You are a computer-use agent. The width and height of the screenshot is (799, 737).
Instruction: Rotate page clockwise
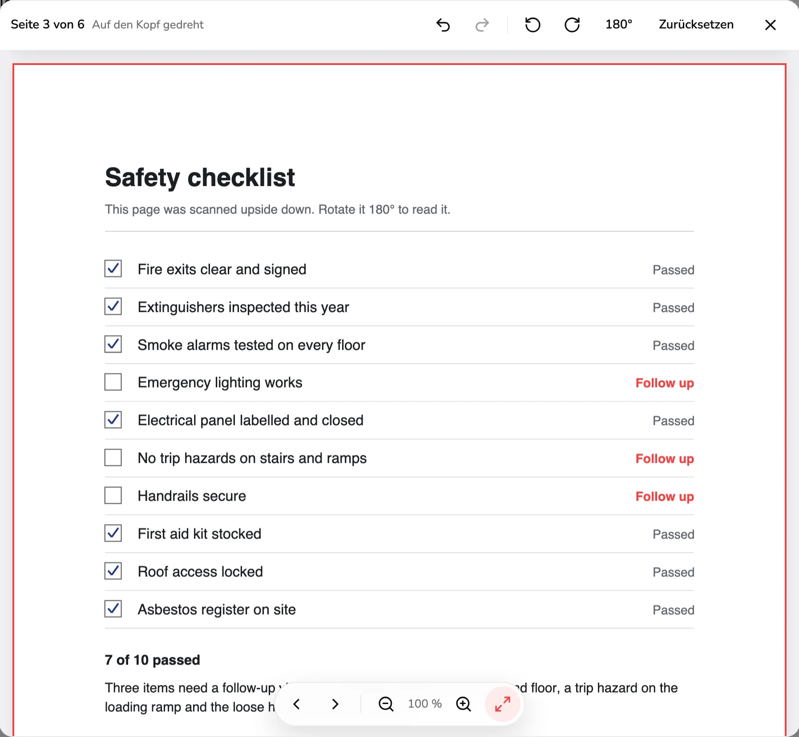point(572,25)
